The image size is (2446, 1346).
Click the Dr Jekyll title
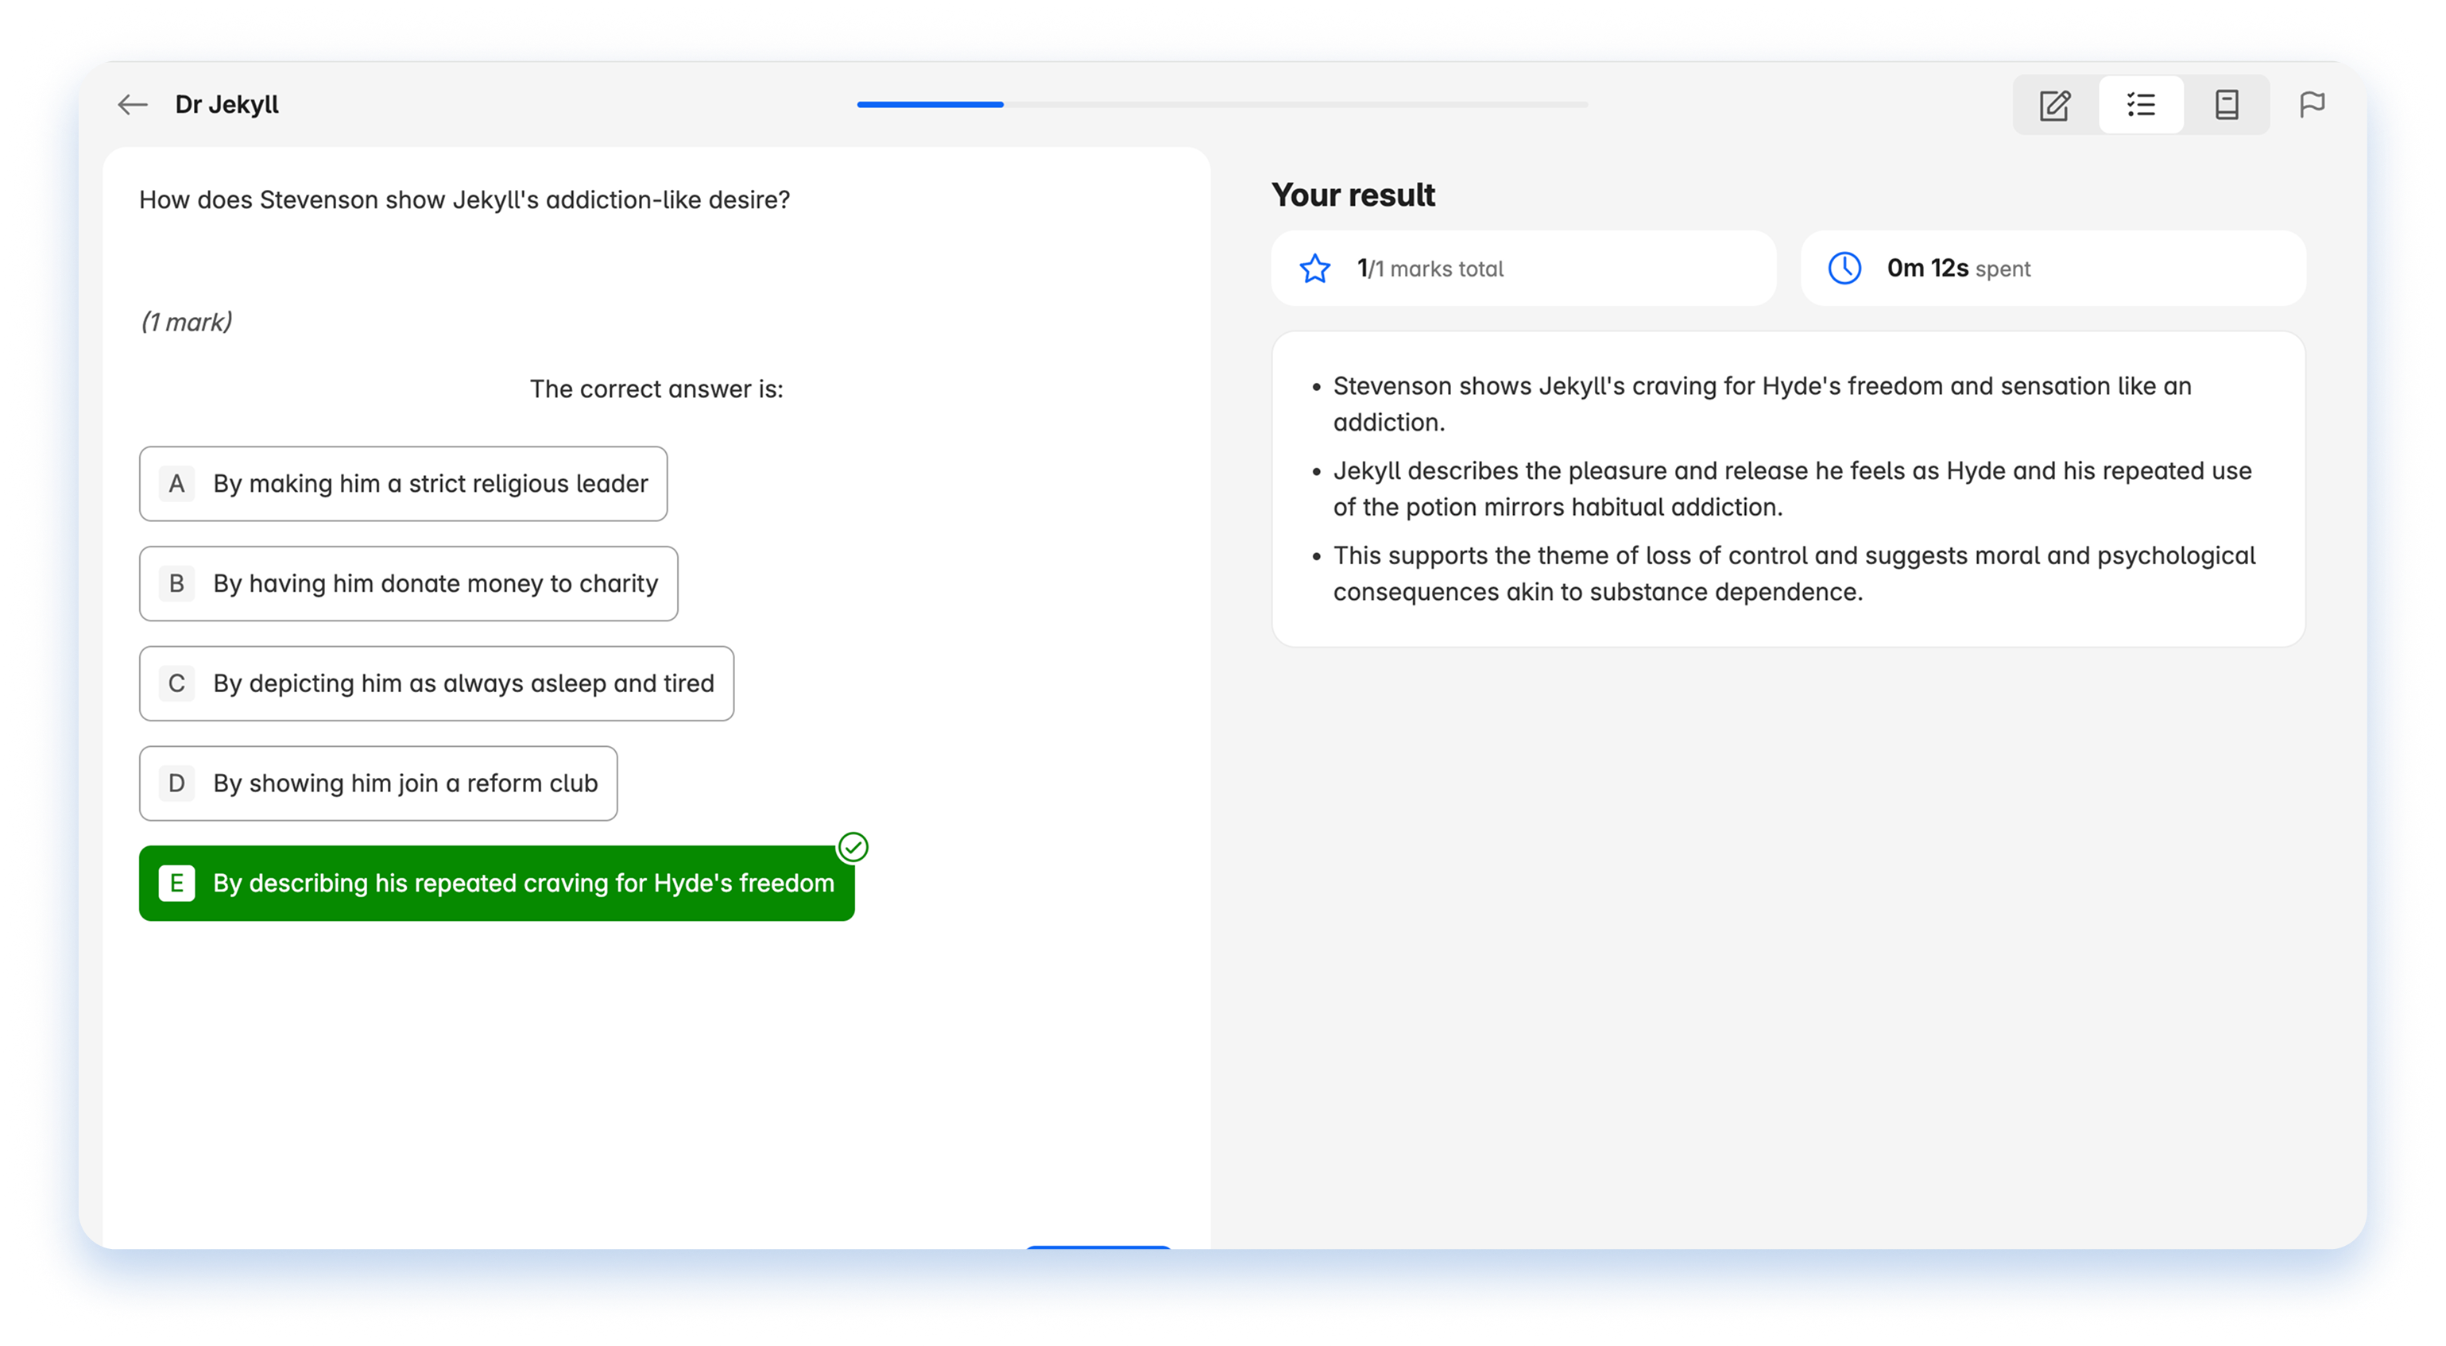(x=227, y=104)
